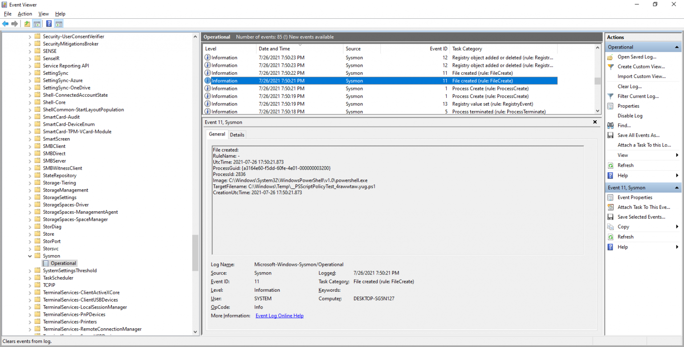Click Create Custom View funnel icon
684x347 pixels.
[611, 67]
